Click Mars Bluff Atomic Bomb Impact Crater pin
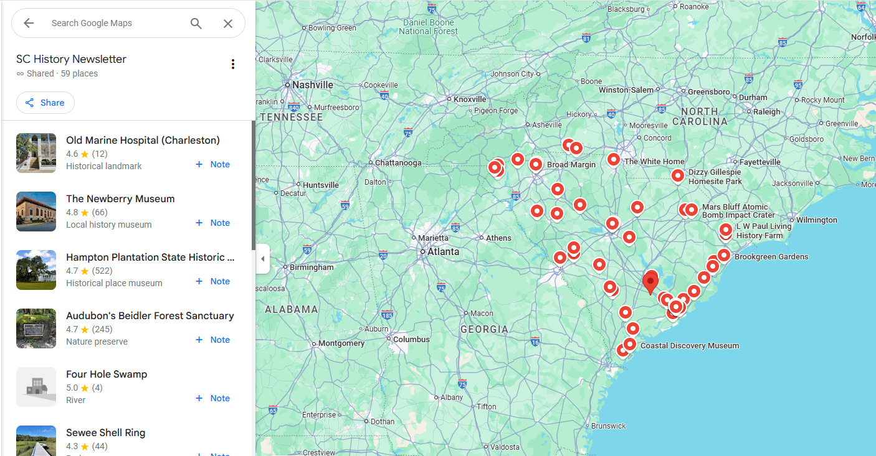 coord(691,210)
